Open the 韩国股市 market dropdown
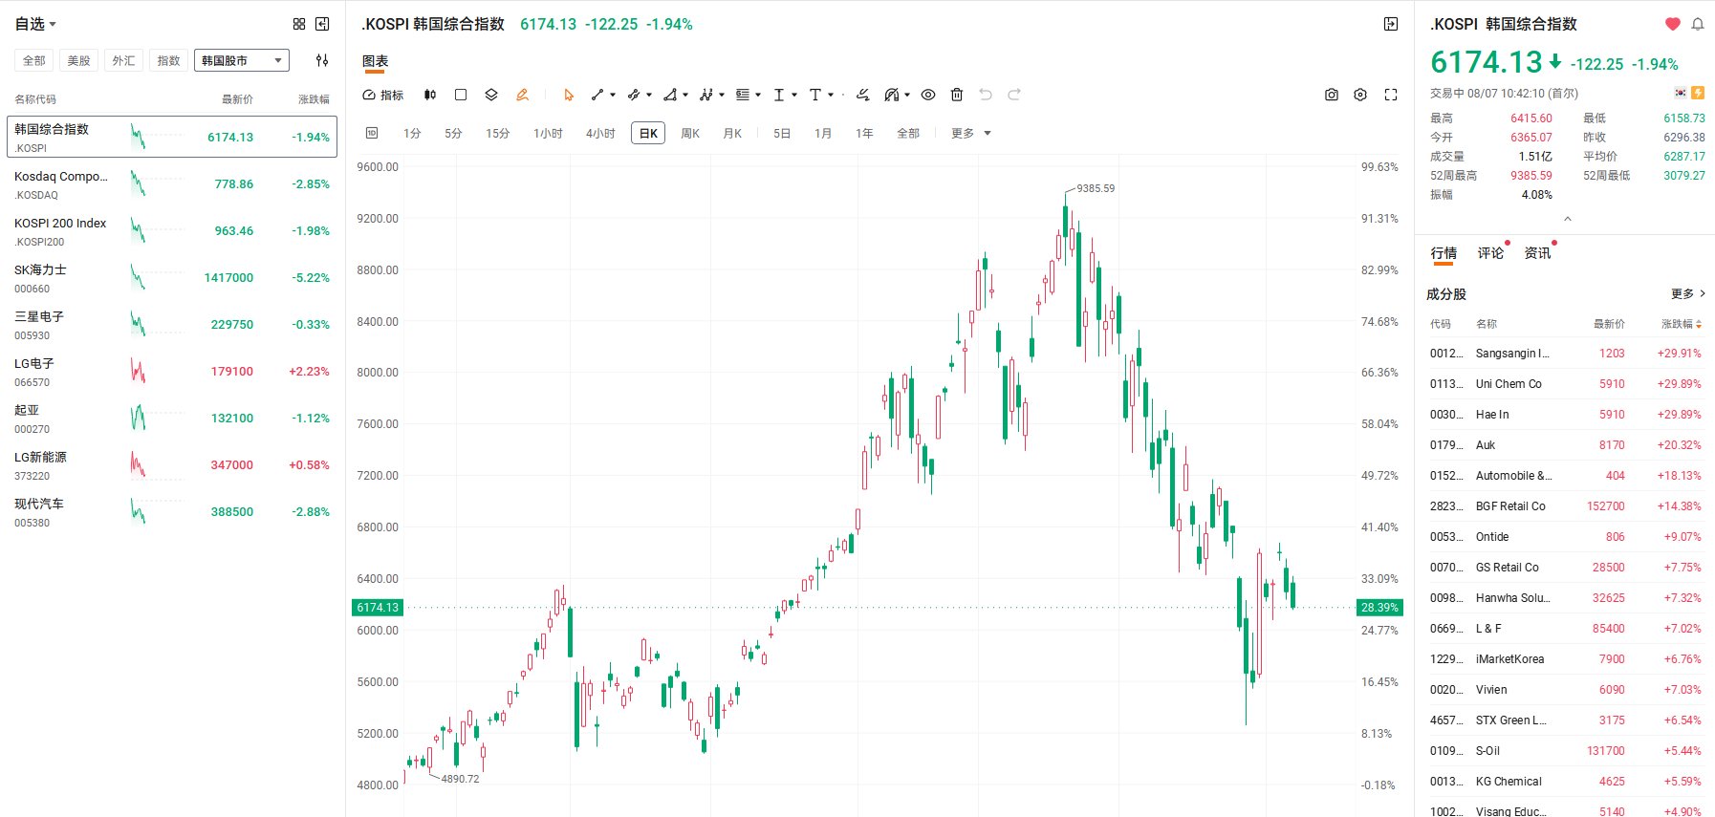Viewport: 1715px width, 817px height. click(x=241, y=60)
